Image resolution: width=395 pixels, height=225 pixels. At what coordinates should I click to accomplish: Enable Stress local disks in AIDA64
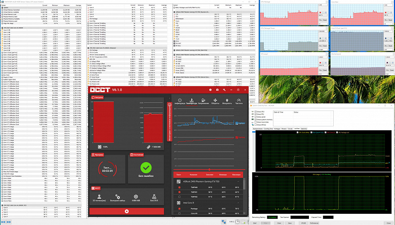point(255,122)
